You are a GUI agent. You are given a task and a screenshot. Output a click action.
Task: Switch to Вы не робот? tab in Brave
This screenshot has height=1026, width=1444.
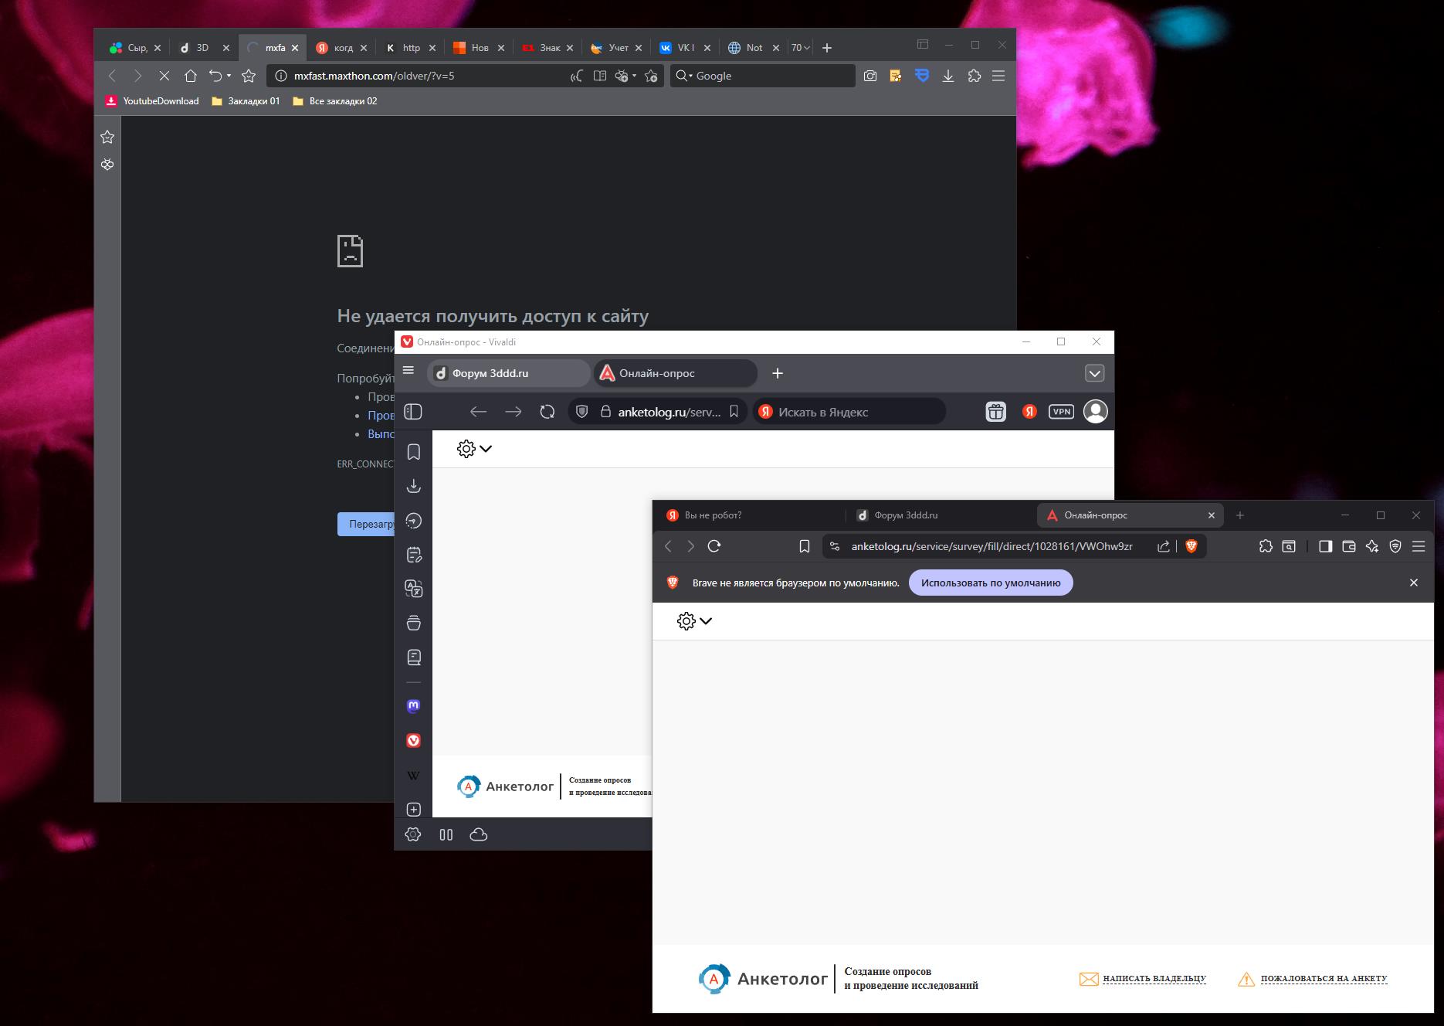pos(749,515)
